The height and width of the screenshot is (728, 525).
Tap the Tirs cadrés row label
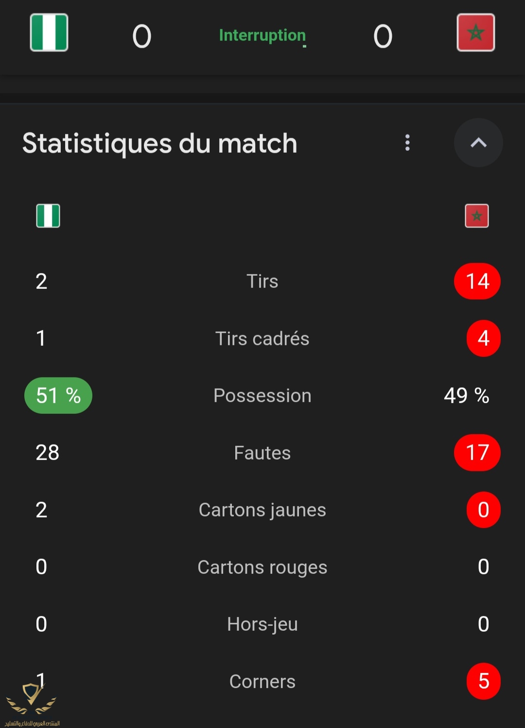coord(262,338)
